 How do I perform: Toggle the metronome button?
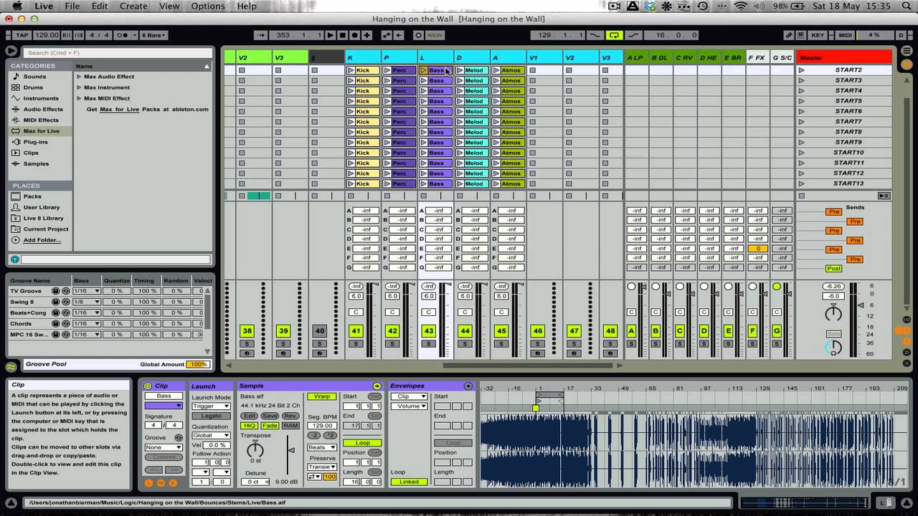[123, 35]
